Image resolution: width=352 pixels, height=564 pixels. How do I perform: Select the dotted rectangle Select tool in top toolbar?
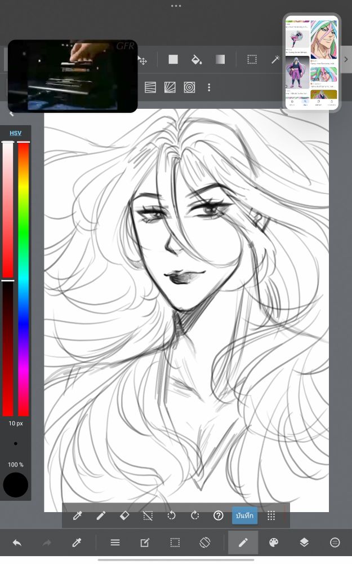coord(252,59)
